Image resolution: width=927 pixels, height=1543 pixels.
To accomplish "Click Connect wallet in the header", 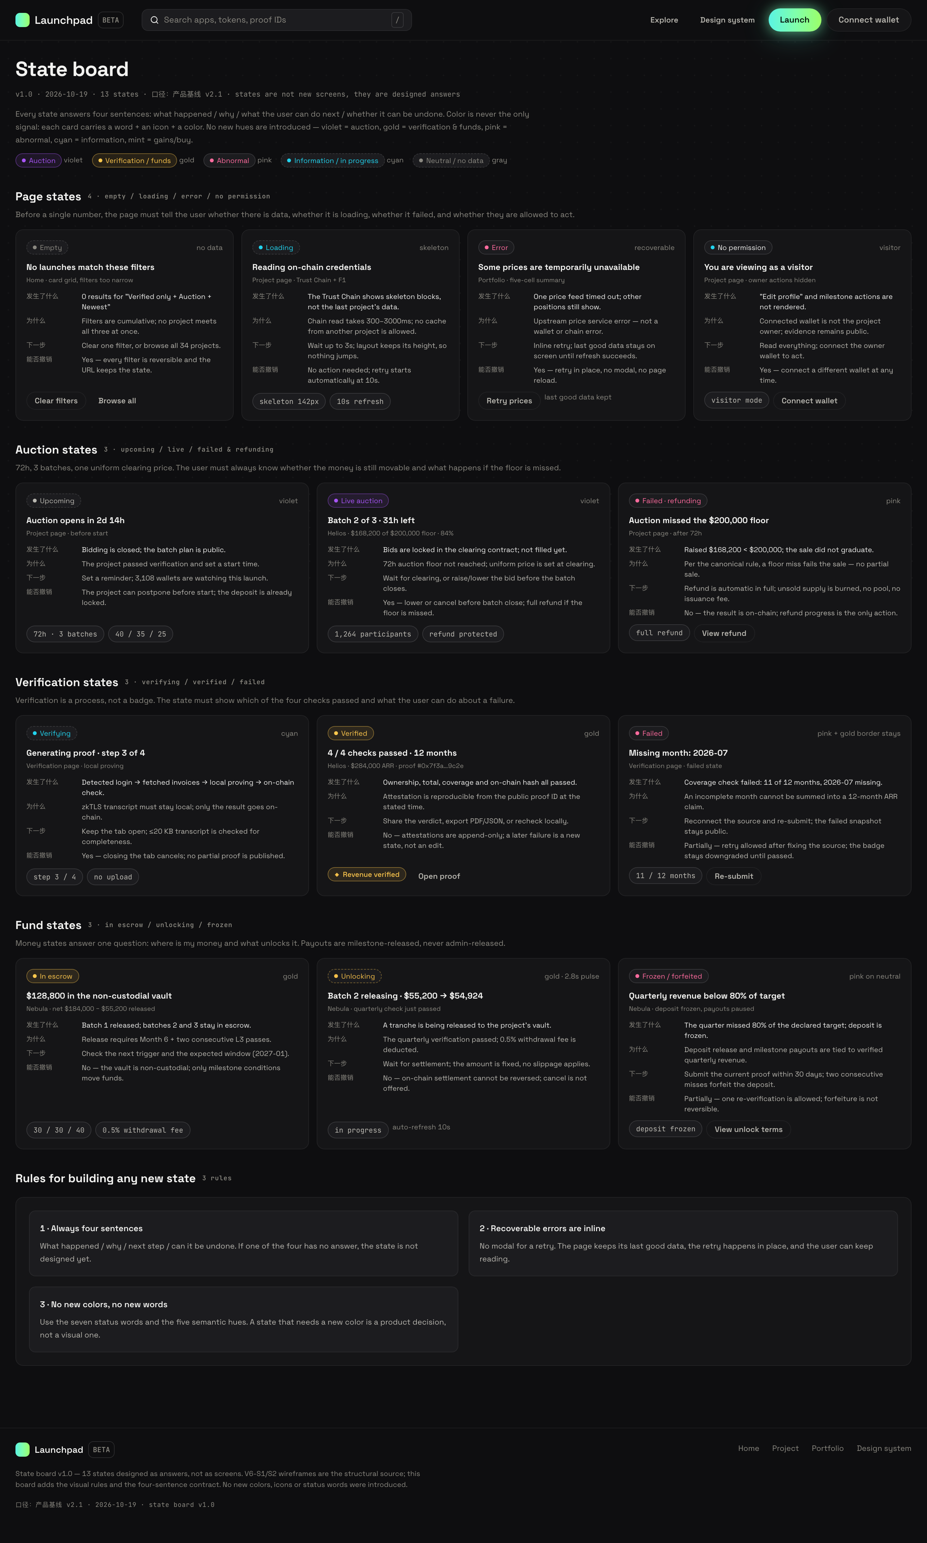I will click(x=868, y=20).
